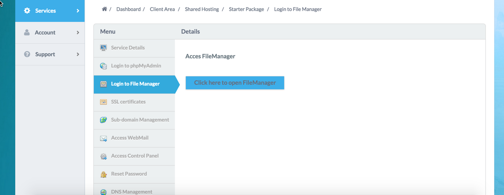Click the home icon in breadcrumb
The height and width of the screenshot is (195, 504).
tap(104, 9)
